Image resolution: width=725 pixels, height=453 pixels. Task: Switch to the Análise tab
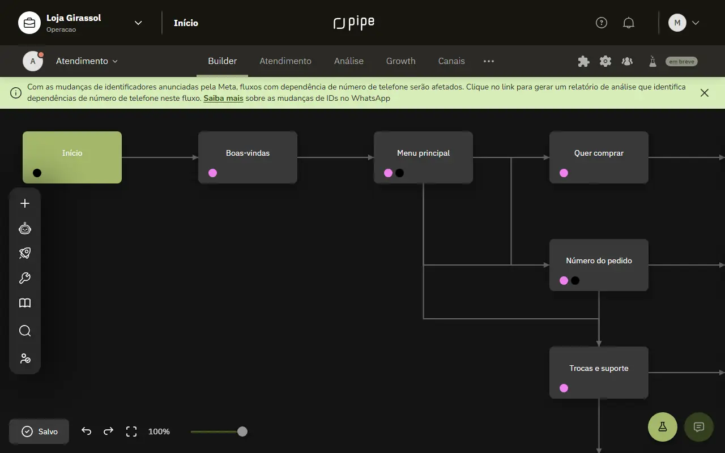coord(349,61)
